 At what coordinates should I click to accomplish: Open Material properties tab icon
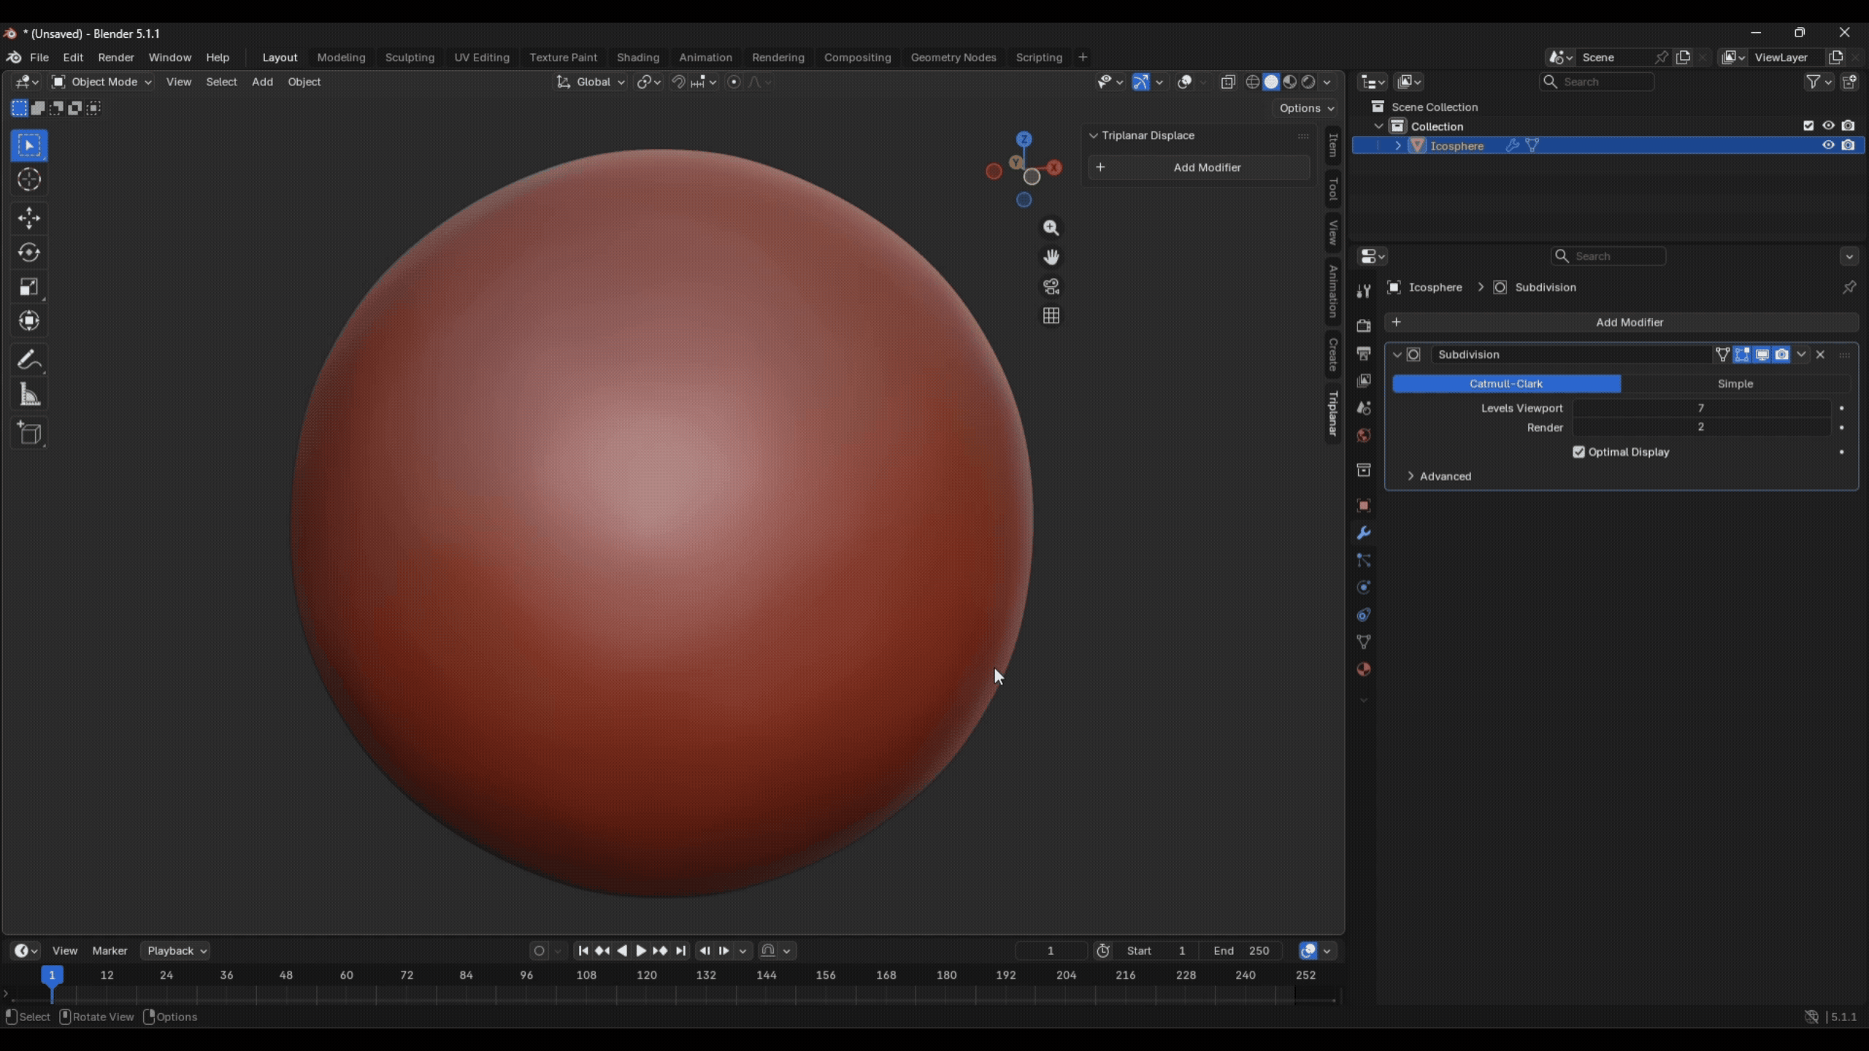(x=1363, y=669)
